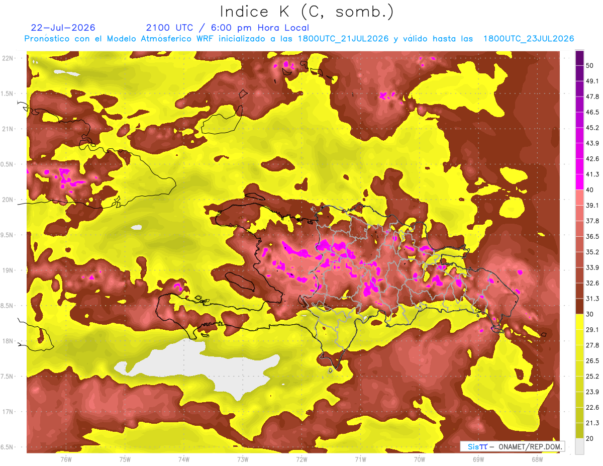Viewport: 603px width, 466px height.
Task: Click "2100 UTC / 6:00 pm Hora Local" text
Action: click(x=227, y=28)
